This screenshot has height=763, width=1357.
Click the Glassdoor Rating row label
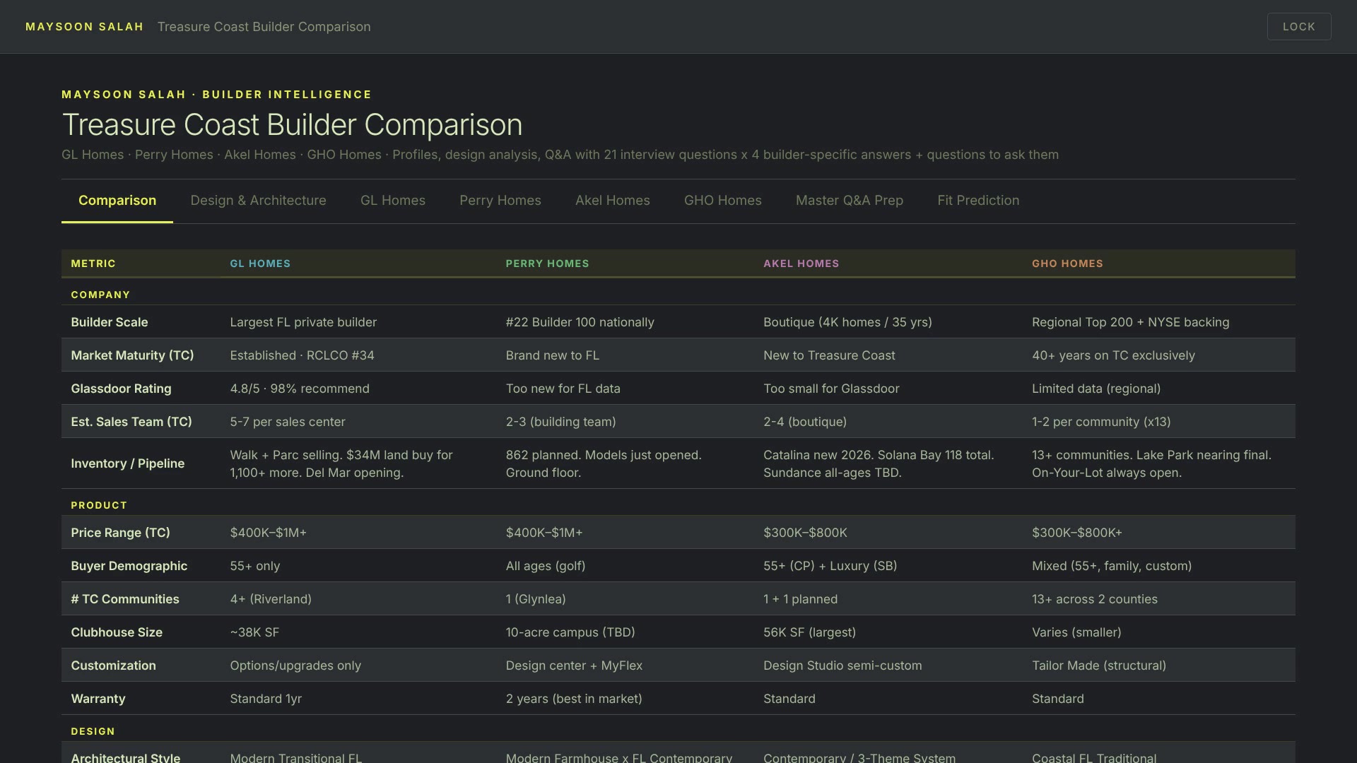tap(121, 389)
